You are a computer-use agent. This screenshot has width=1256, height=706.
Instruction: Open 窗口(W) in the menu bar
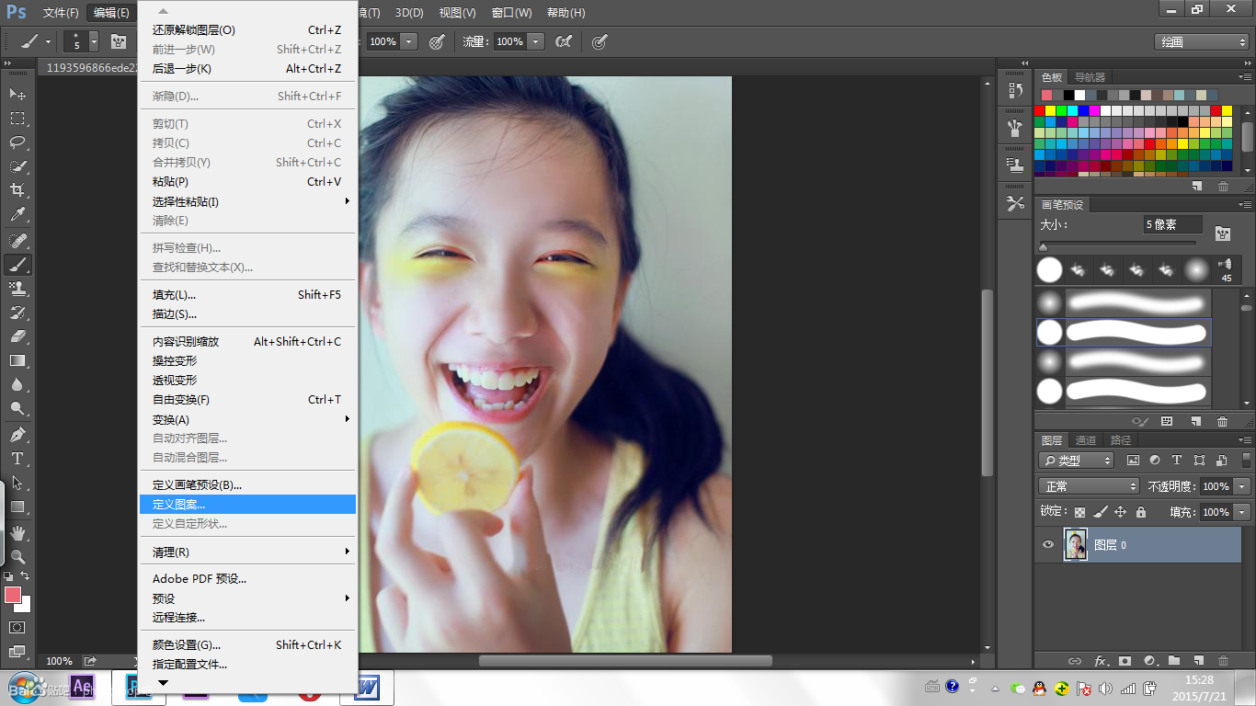pyautogui.click(x=511, y=13)
